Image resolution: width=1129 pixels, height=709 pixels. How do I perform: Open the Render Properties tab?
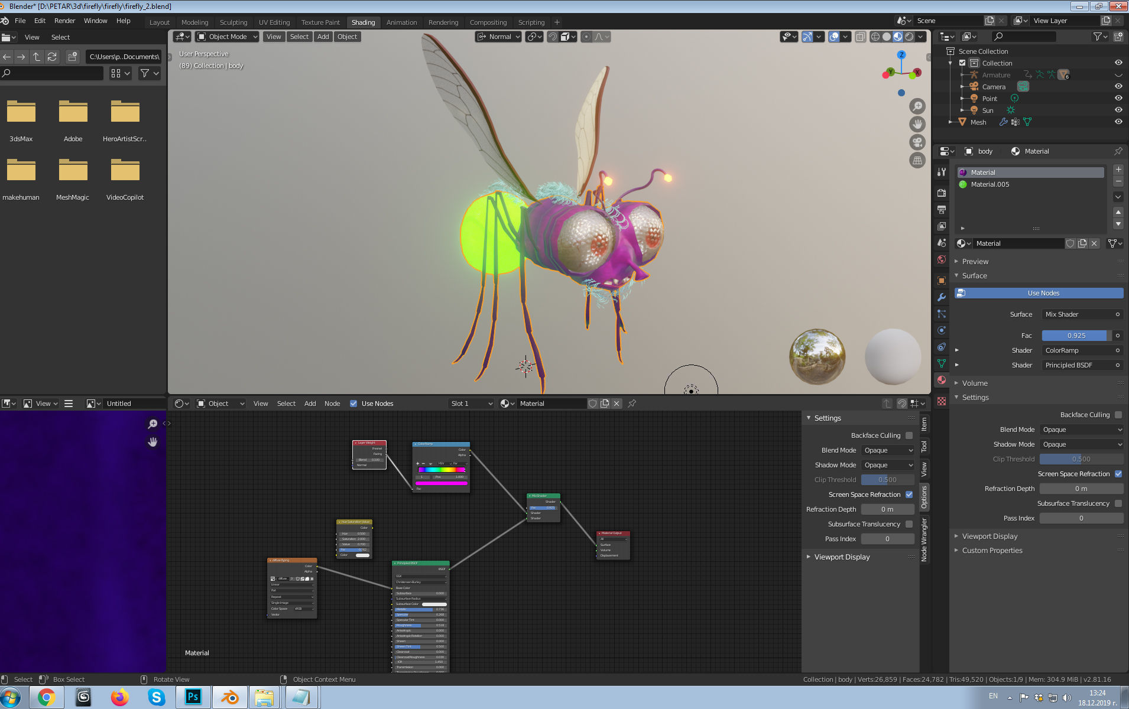click(x=942, y=193)
